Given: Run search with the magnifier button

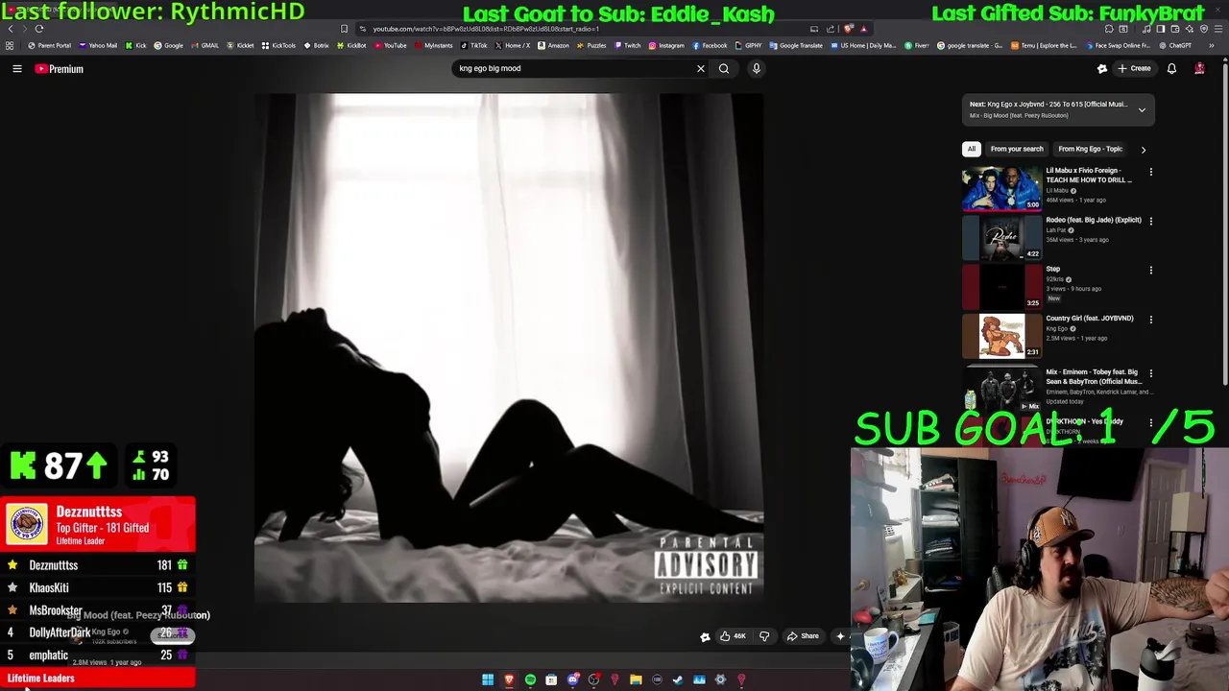Looking at the screenshot, I should pyautogui.click(x=724, y=69).
